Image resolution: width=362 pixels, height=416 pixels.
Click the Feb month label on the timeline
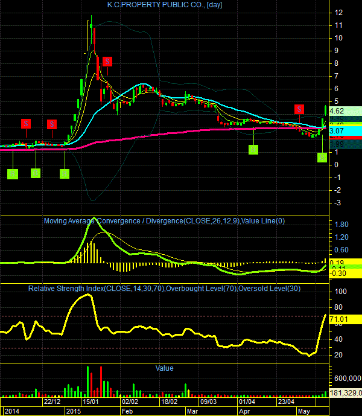click(x=127, y=411)
